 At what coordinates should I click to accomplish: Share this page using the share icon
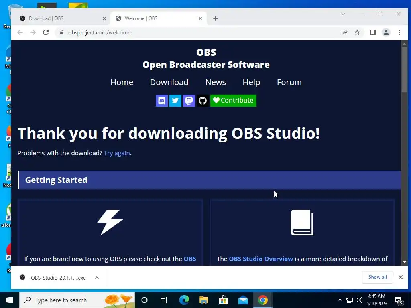(344, 32)
